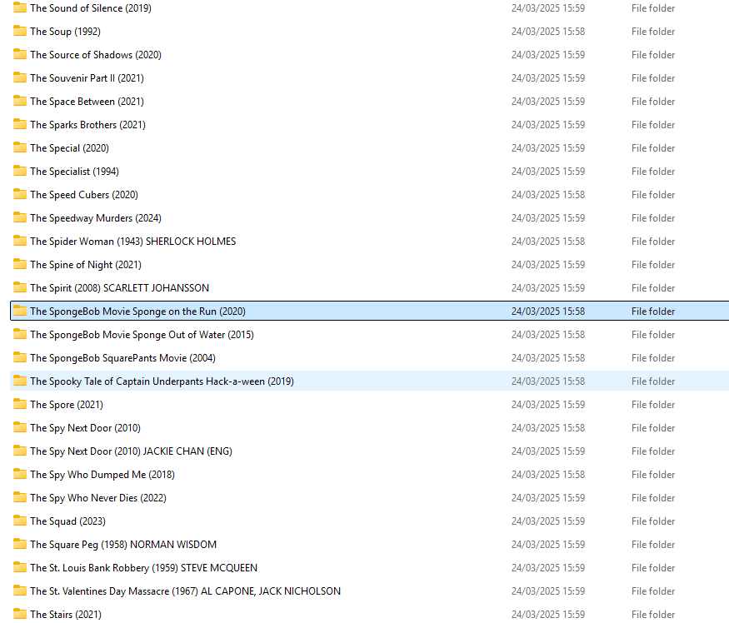Viewport: 729px width, 623px height.
Task: Click the name The Speed Cubers (2020)
Action: tap(84, 195)
